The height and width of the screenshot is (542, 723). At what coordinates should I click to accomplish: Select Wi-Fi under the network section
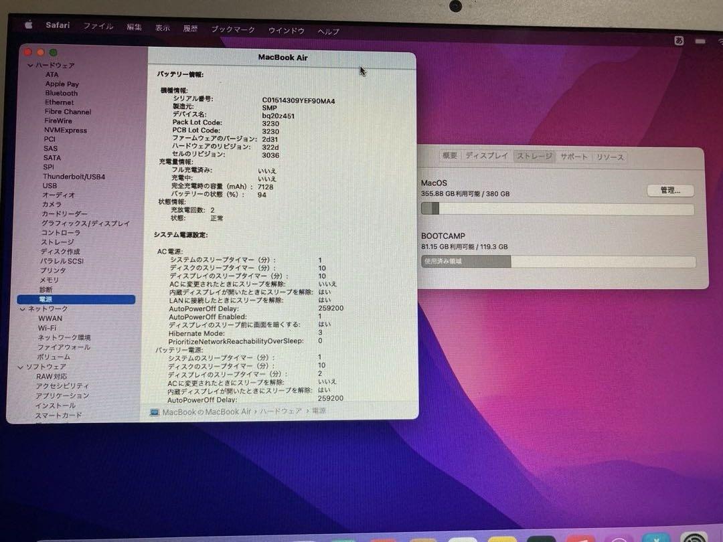(47, 329)
